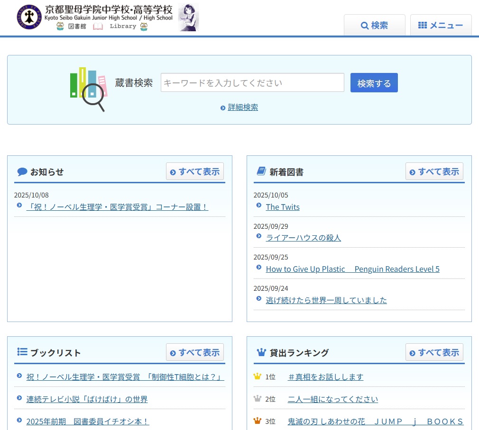Click the list icon beside ブックリスト
Viewport: 479px width, 430px height.
tap(22, 352)
